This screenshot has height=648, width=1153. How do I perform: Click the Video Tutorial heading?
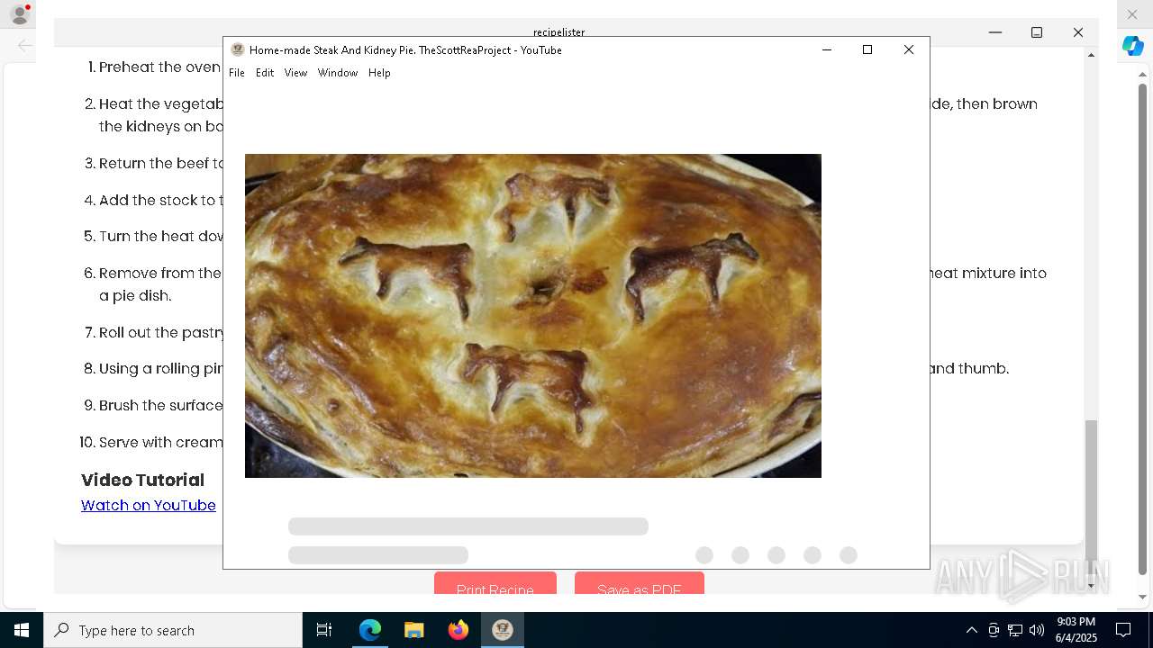tap(143, 480)
